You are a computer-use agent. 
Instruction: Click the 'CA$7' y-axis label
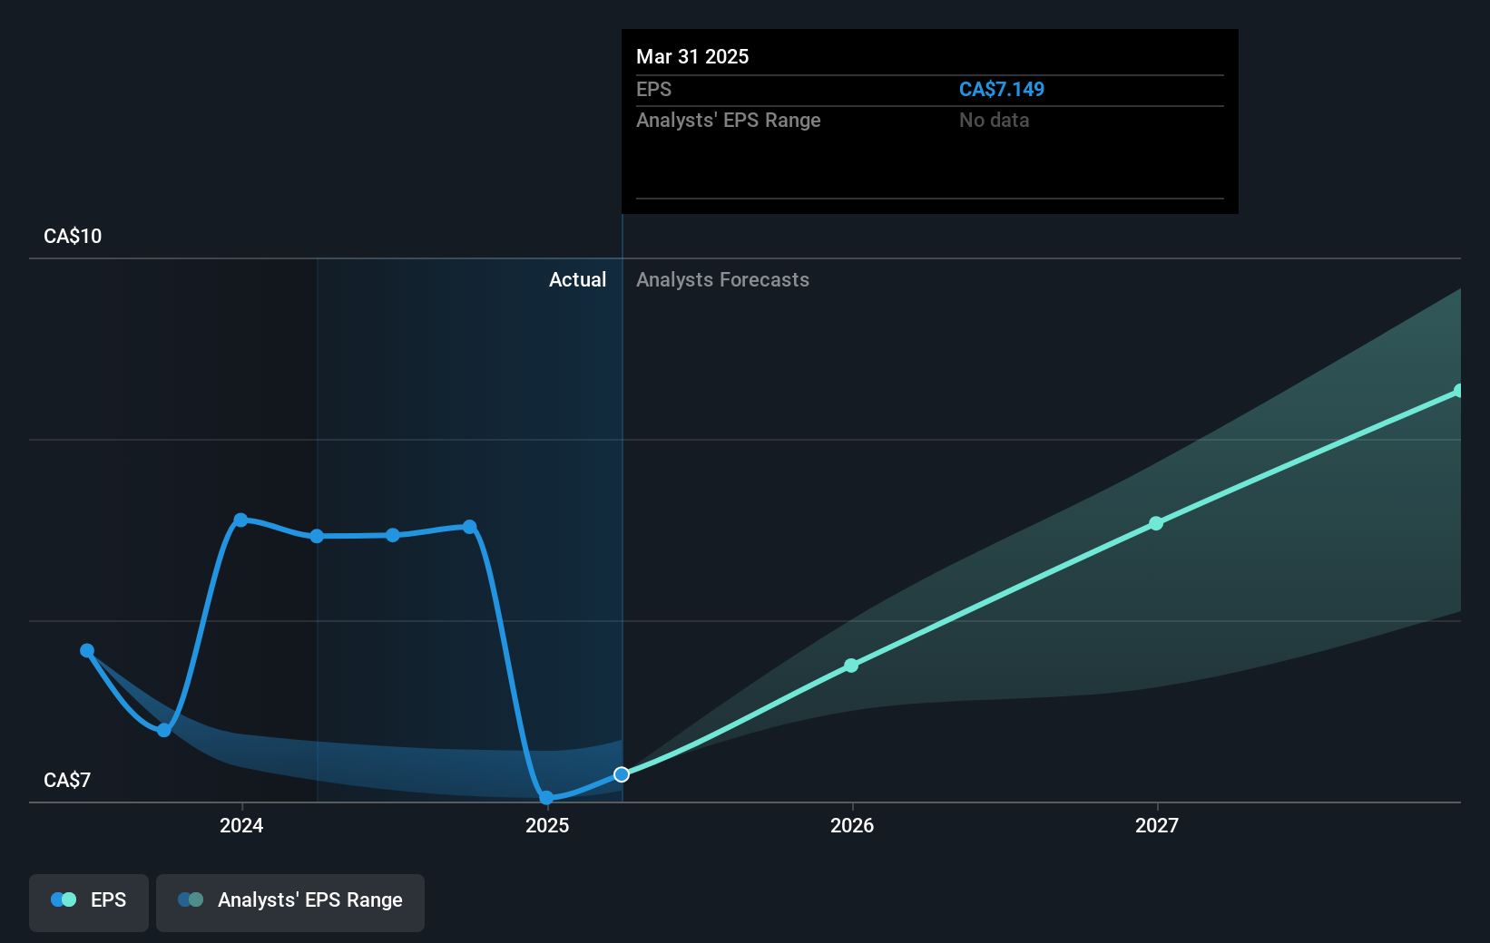[x=67, y=780]
